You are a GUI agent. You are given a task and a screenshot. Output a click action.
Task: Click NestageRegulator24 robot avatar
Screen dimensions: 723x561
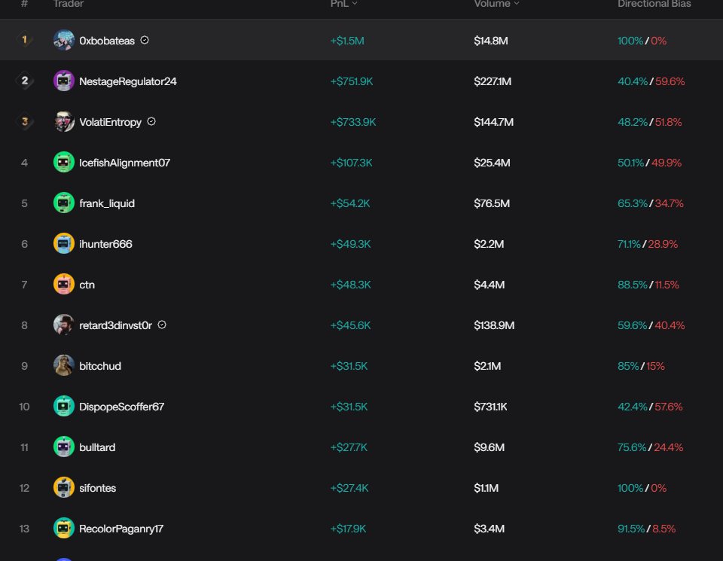pyautogui.click(x=63, y=81)
